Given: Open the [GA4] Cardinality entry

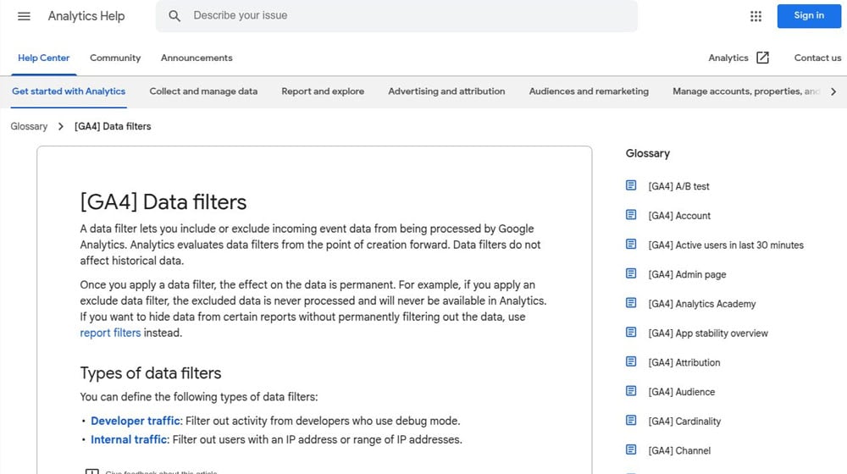Looking at the screenshot, I should (684, 421).
